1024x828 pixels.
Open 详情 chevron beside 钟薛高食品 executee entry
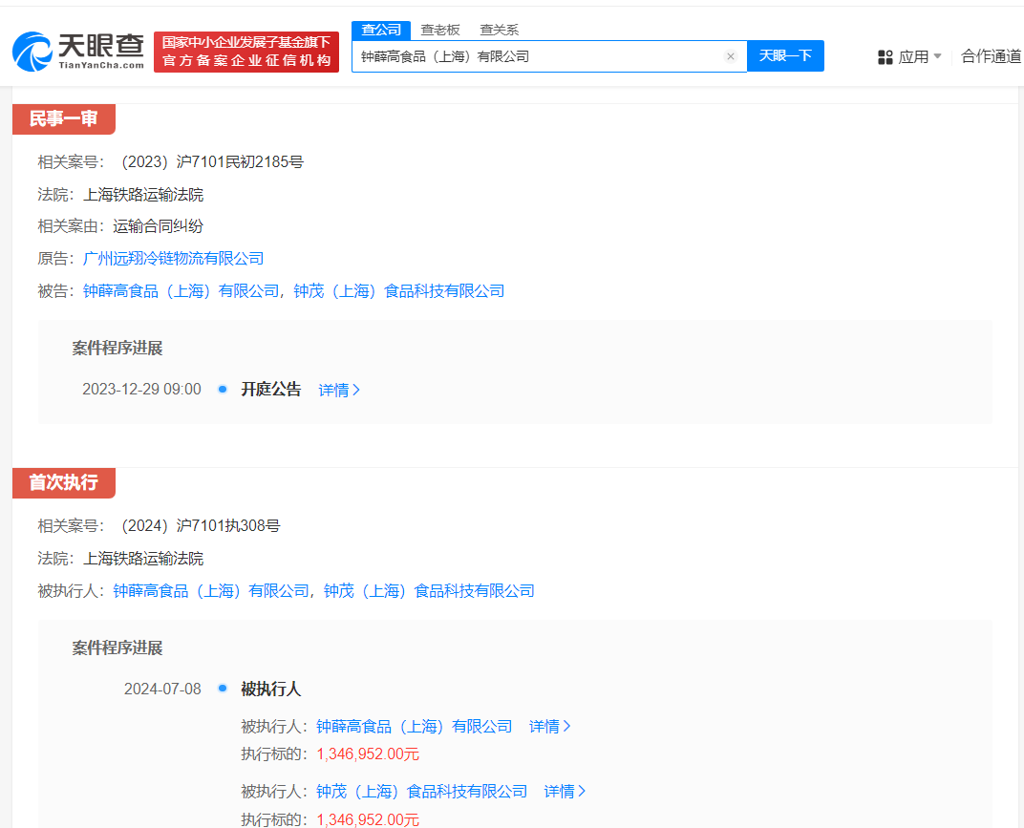click(x=549, y=726)
